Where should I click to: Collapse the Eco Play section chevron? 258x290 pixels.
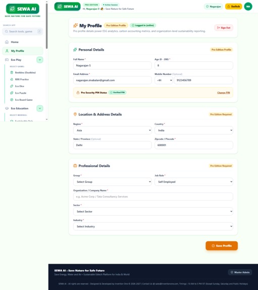coord(40,60)
